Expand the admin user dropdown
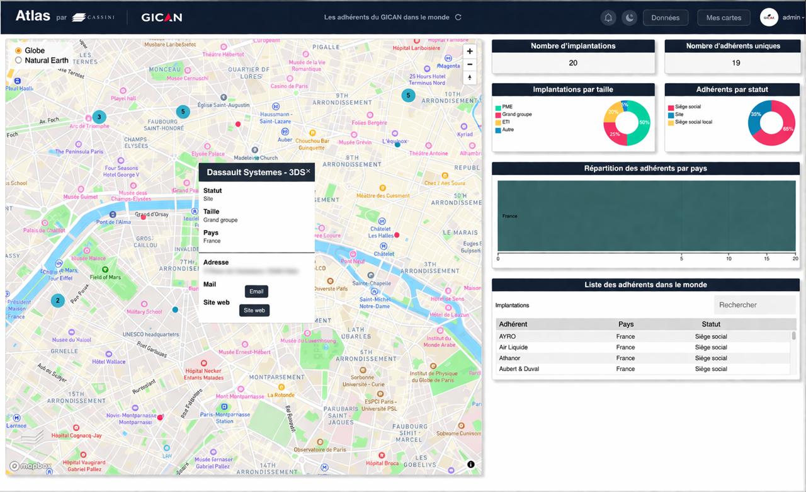 click(793, 18)
